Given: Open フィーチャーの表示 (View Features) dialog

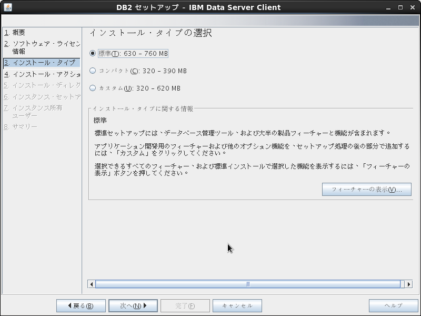Looking at the screenshot, I should (366, 190).
